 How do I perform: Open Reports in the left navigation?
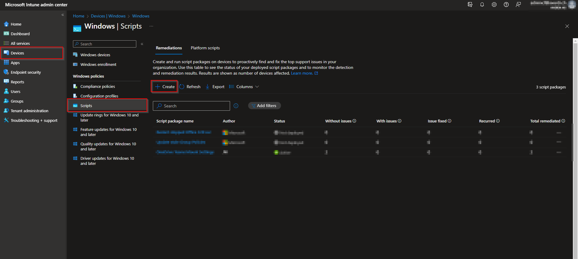click(x=17, y=82)
